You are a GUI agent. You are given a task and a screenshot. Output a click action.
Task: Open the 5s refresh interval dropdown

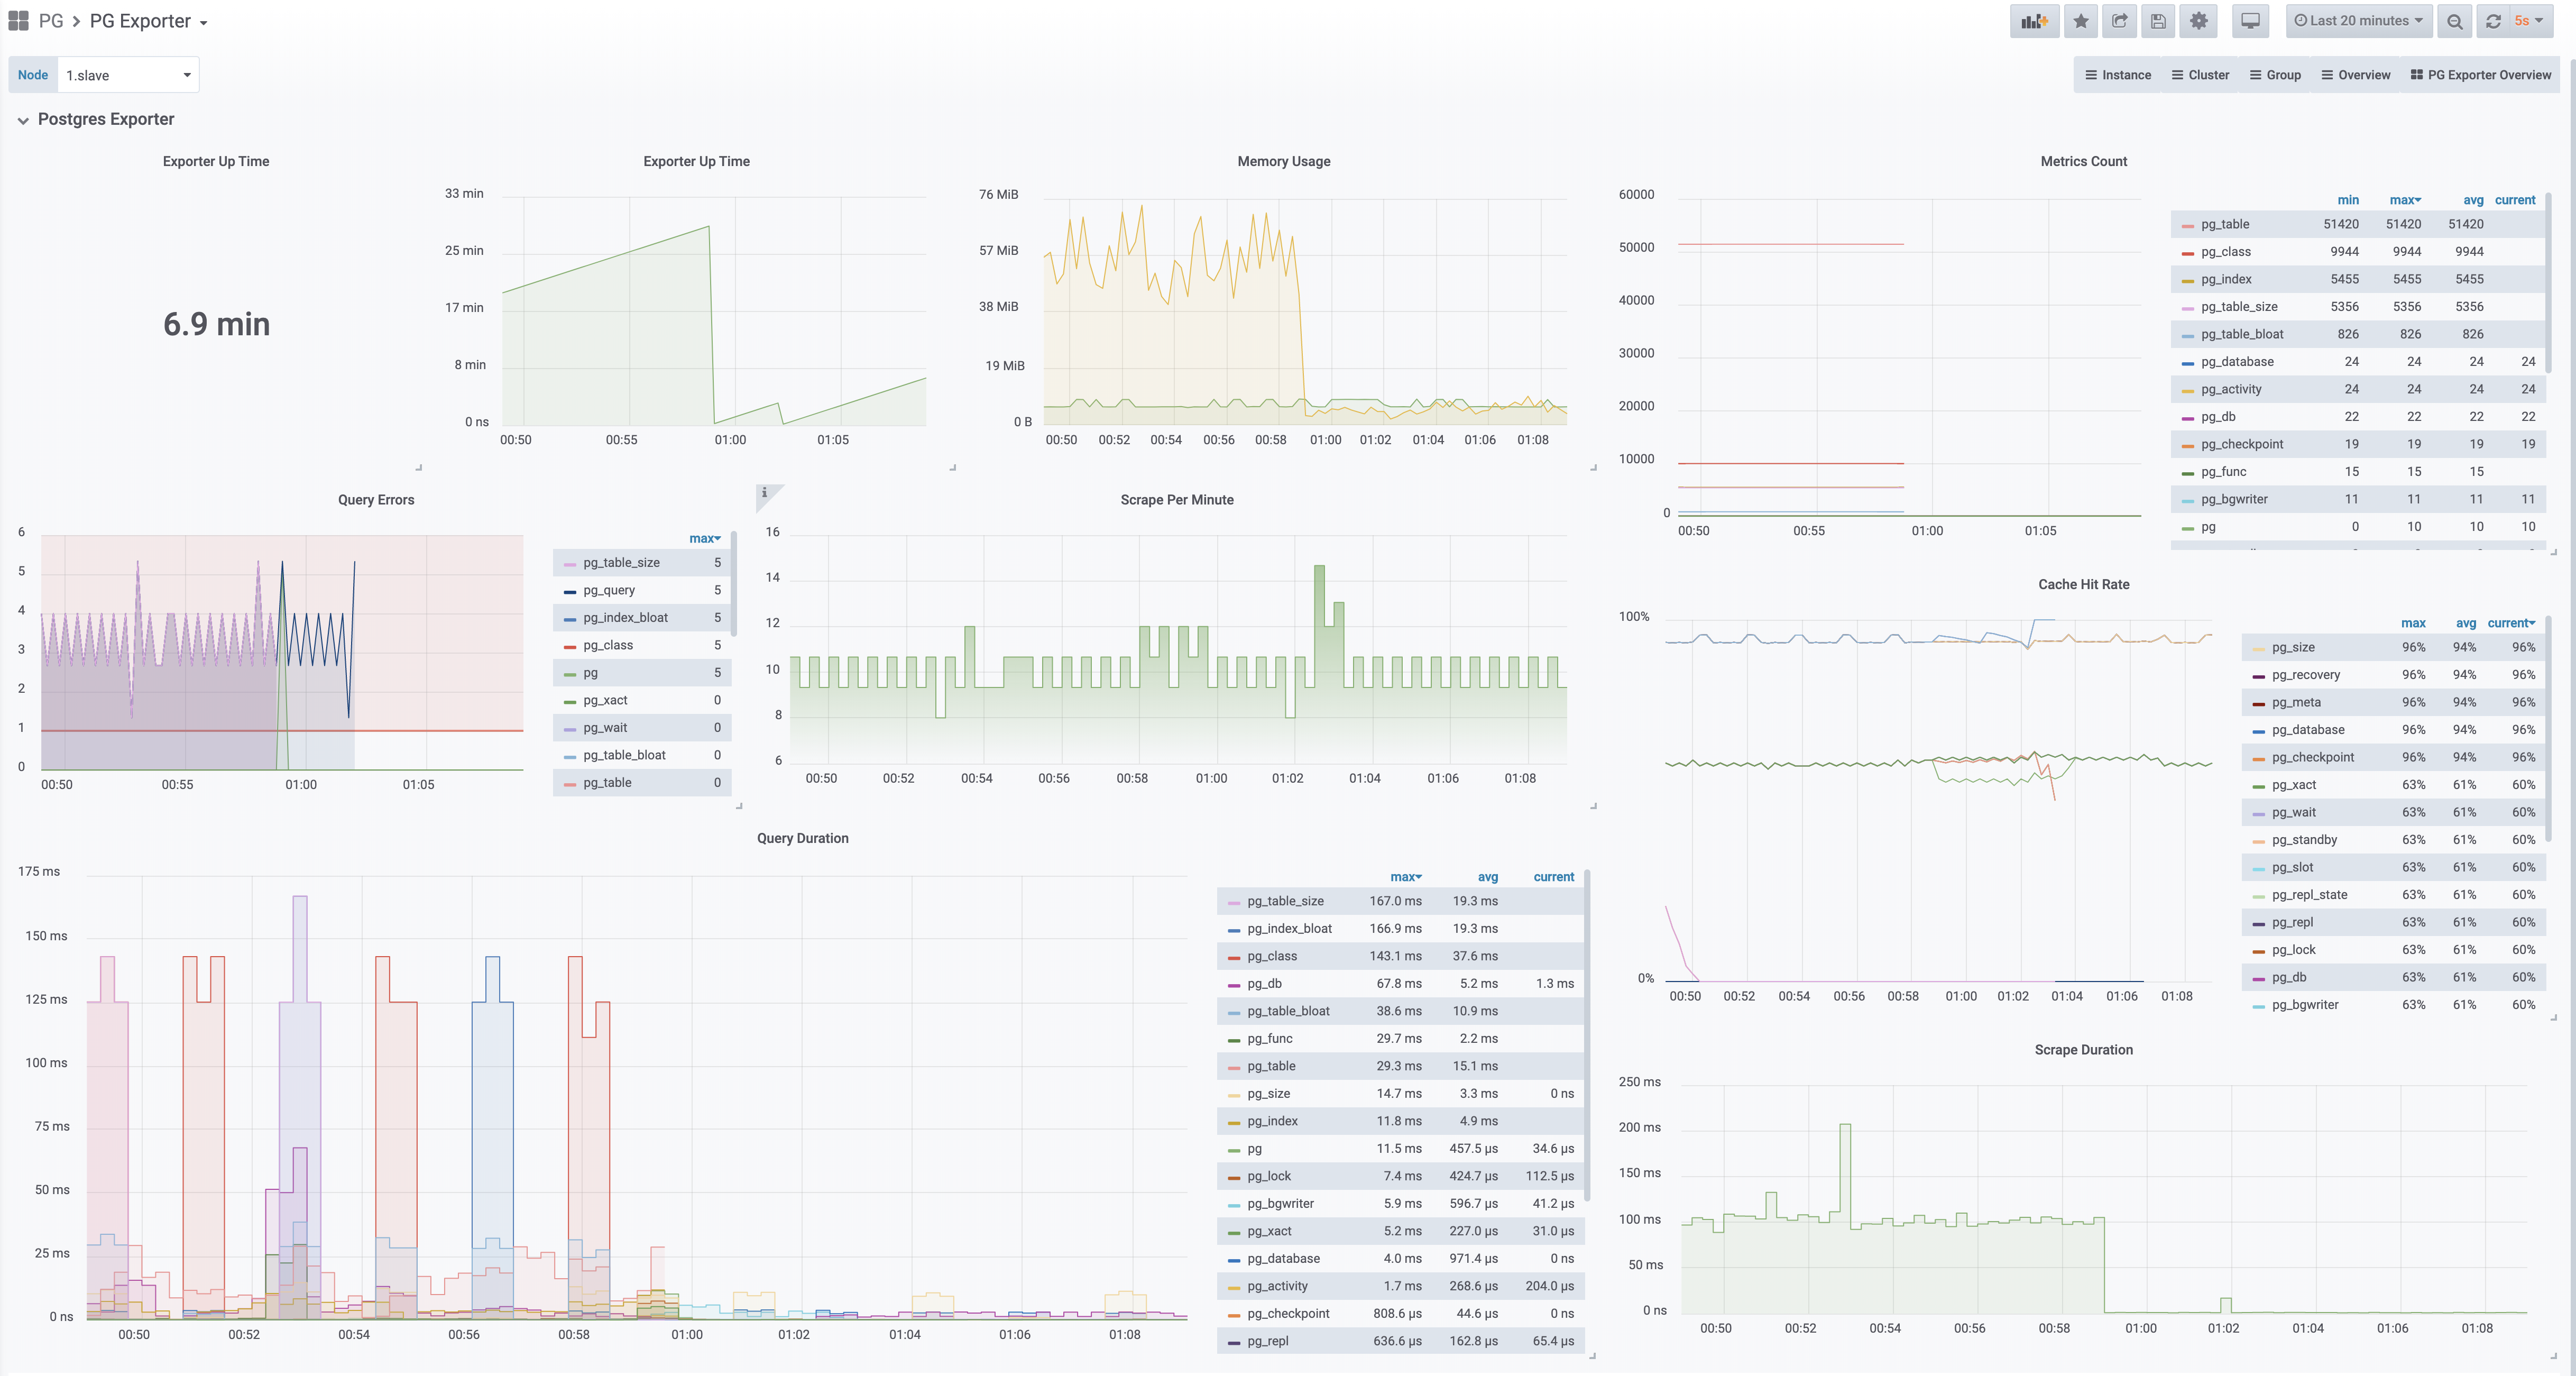tap(2528, 21)
